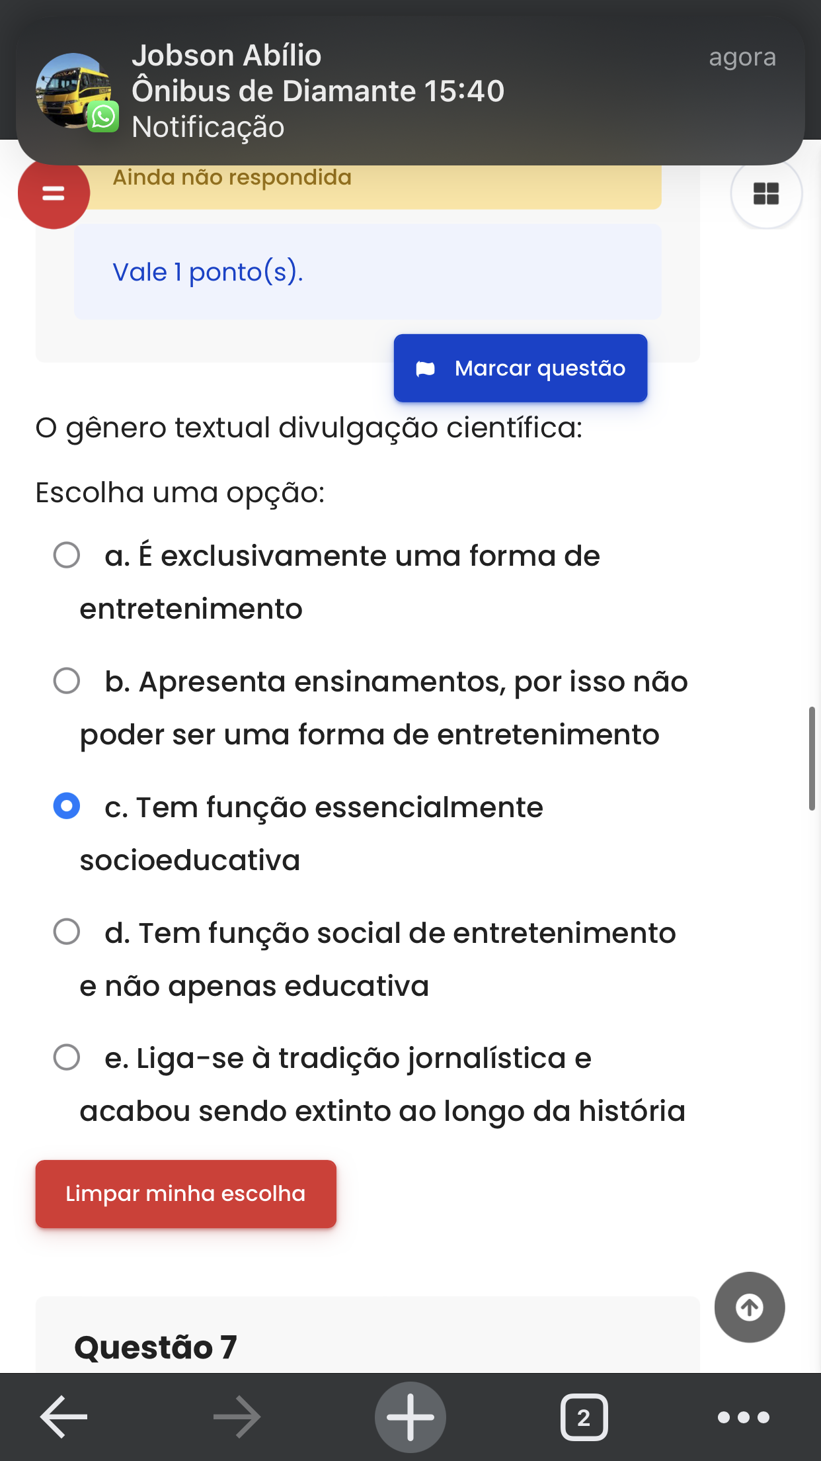Image resolution: width=821 pixels, height=1461 pixels.
Task: Choose option d função social de entretenimento
Action: (67, 932)
